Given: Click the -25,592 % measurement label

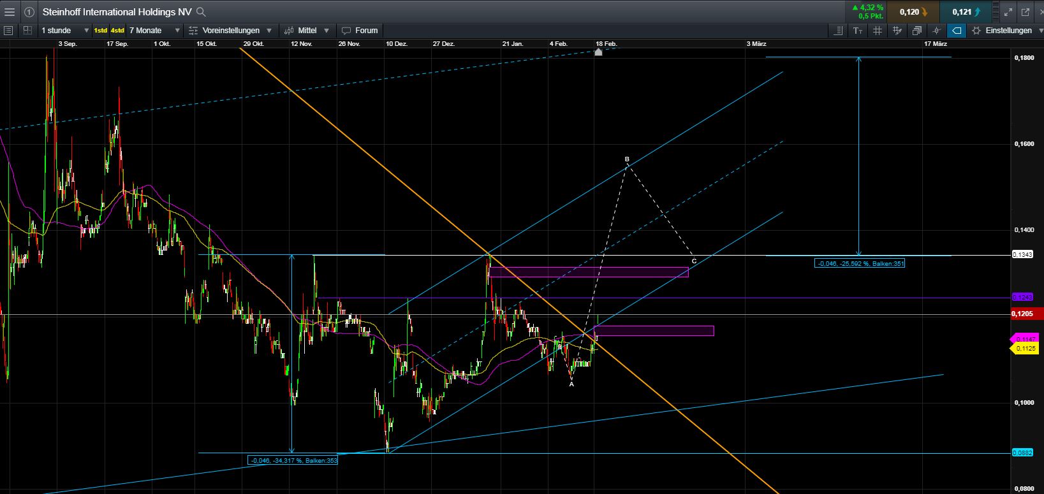Looking at the screenshot, I should point(859,263).
